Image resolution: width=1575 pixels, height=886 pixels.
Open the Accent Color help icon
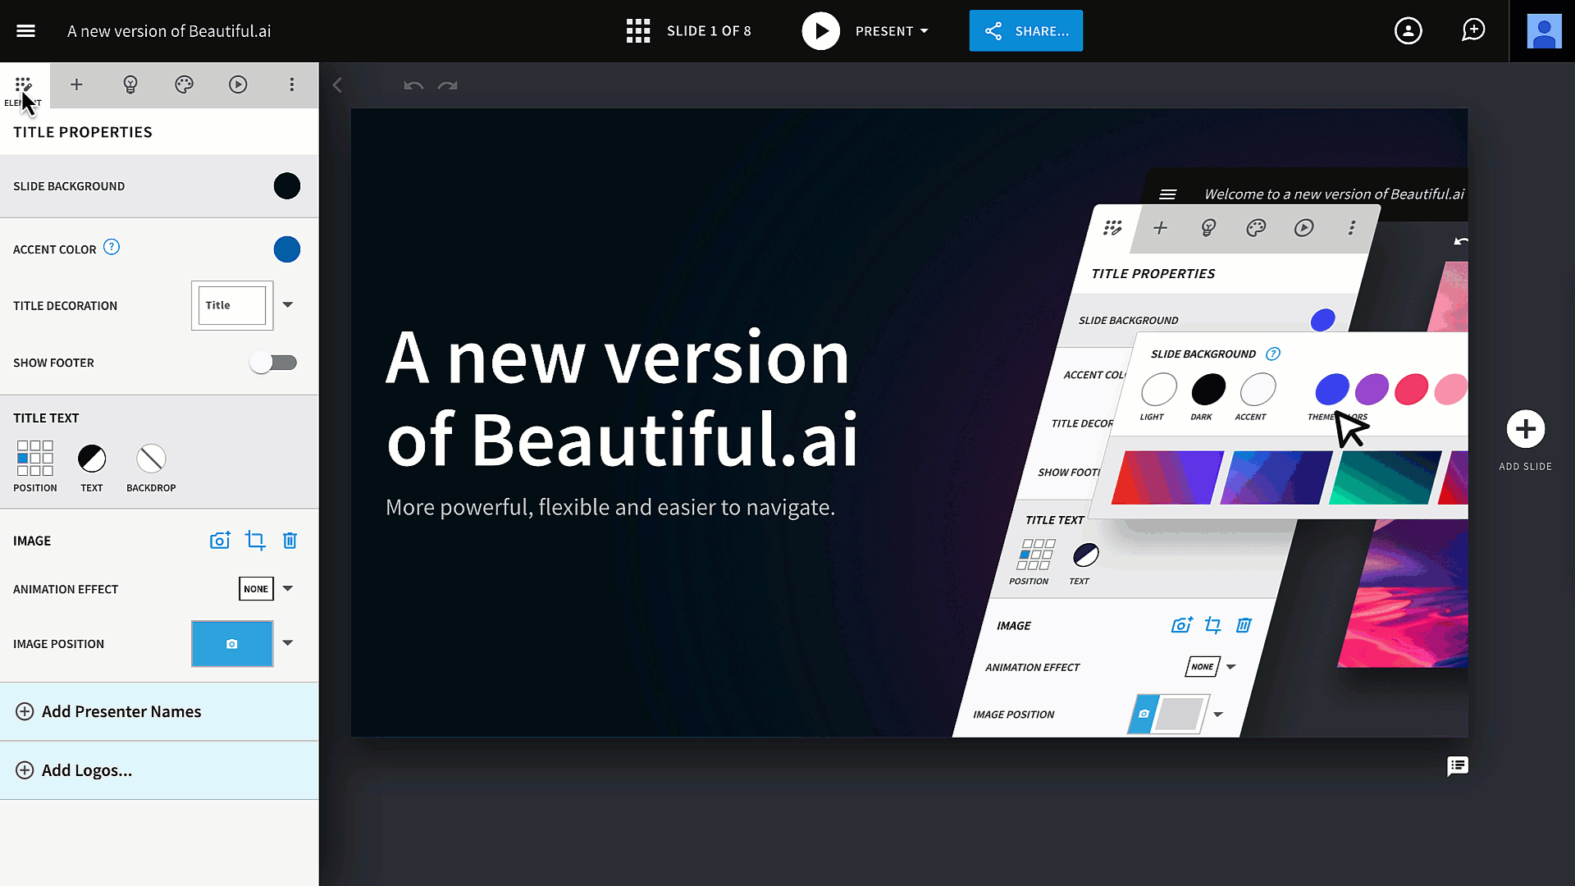[x=112, y=247]
